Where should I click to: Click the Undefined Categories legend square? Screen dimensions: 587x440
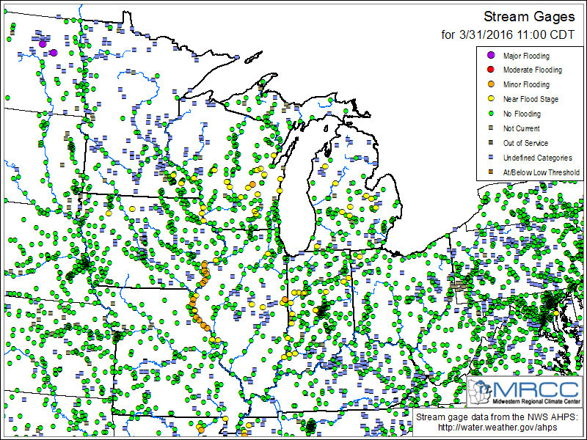(491, 157)
